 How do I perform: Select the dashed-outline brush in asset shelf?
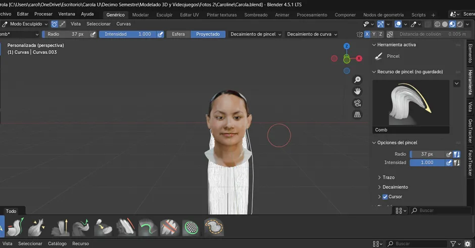214,227
